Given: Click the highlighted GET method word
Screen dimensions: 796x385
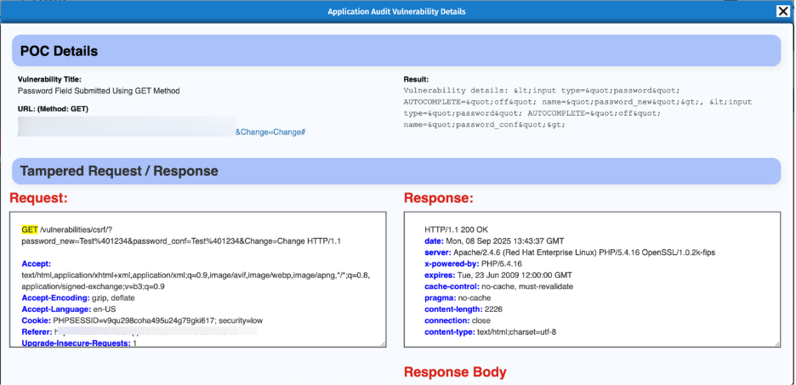Looking at the screenshot, I should coord(30,229).
